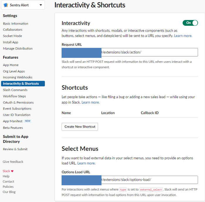
Task: Navigate to Event Subscriptions
Action: coord(17,109)
